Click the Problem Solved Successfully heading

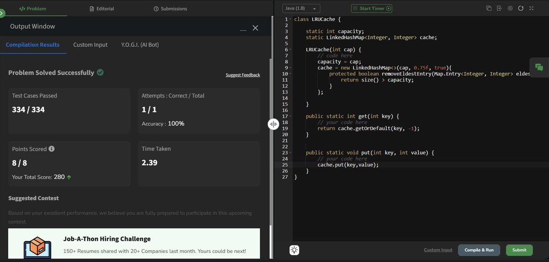pyautogui.click(x=51, y=72)
